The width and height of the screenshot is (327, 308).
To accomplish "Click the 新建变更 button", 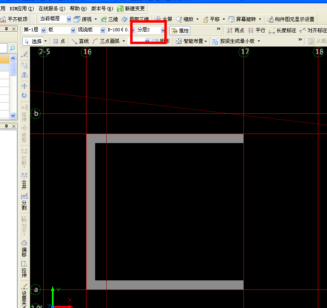I will click(131, 9).
